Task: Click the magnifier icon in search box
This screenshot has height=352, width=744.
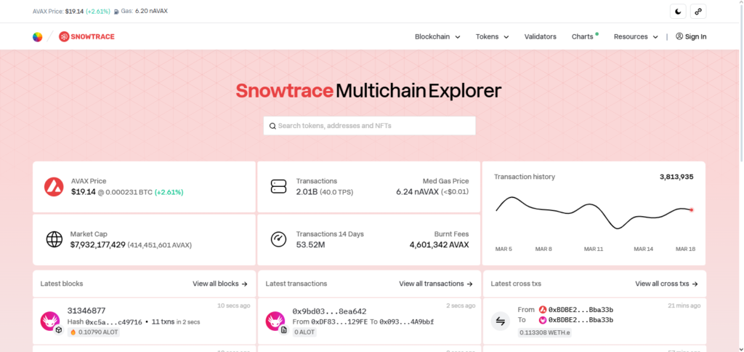Action: point(273,126)
